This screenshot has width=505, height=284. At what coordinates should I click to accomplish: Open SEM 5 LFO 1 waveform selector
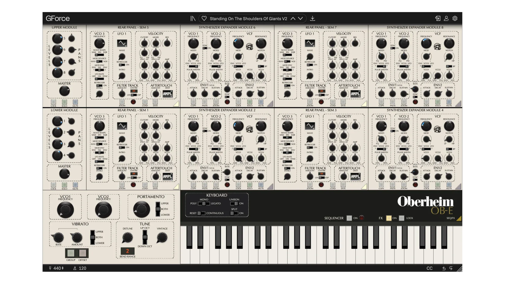coord(122,43)
